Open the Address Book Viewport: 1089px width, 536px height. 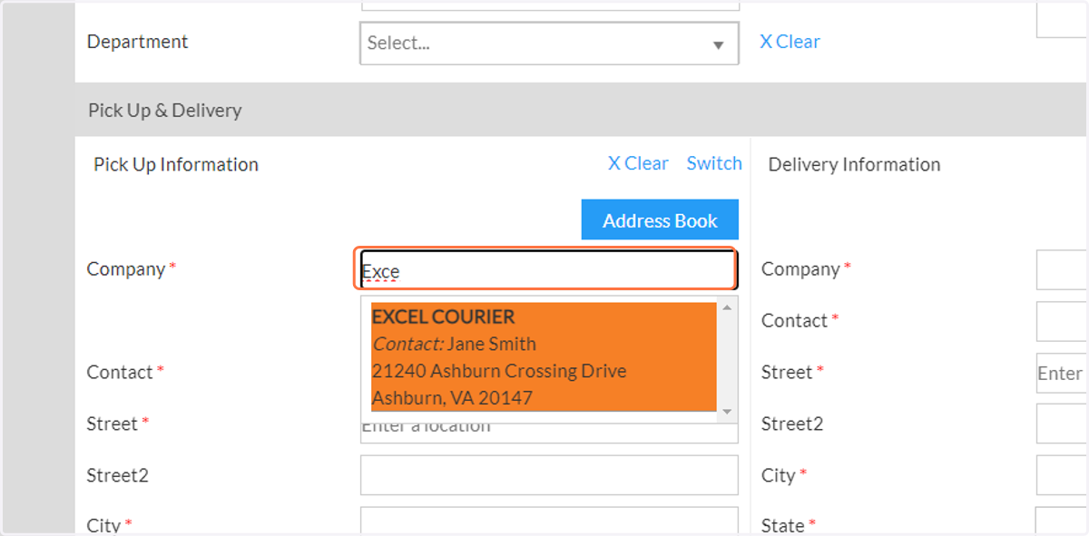click(660, 220)
